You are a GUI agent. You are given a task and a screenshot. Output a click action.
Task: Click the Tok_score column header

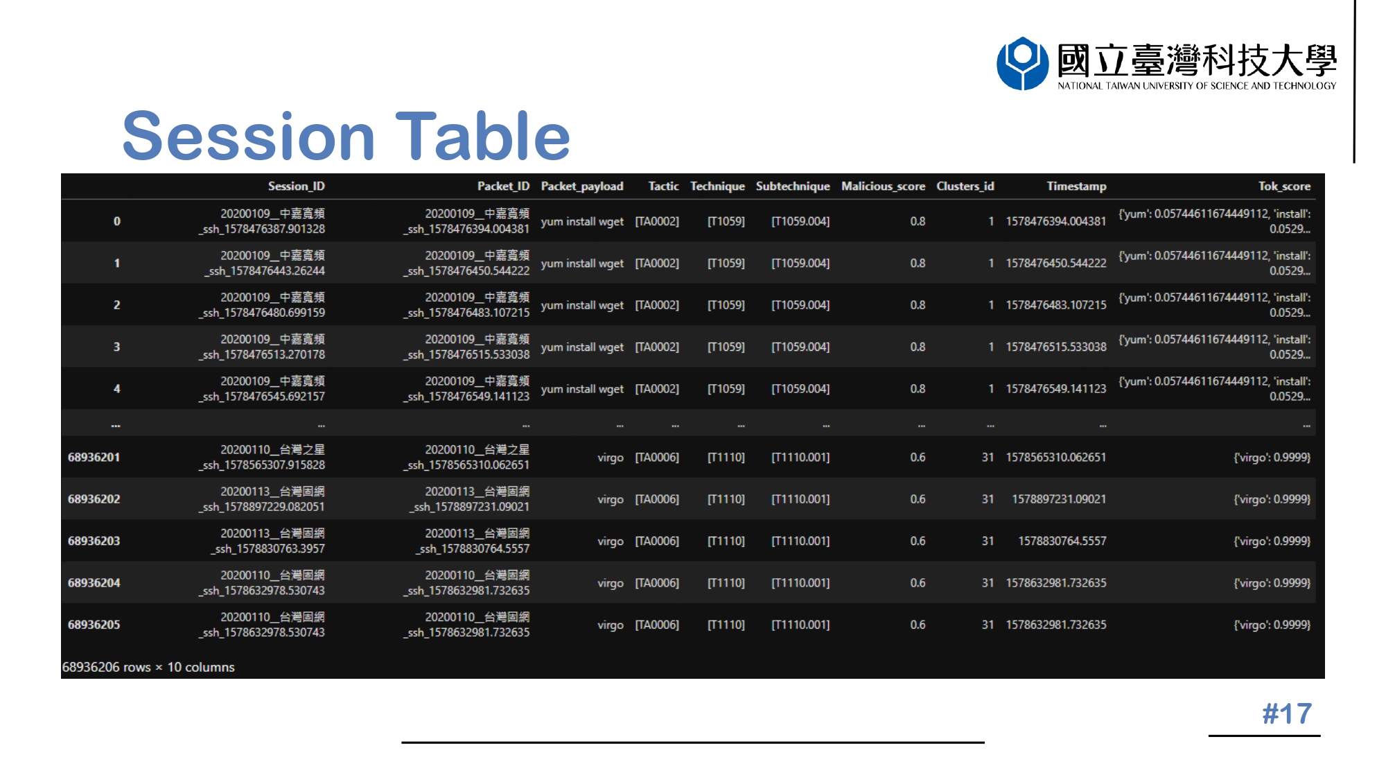pos(1283,186)
